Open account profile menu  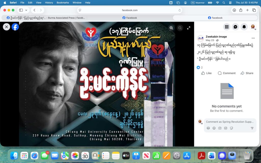click(x=253, y=27)
